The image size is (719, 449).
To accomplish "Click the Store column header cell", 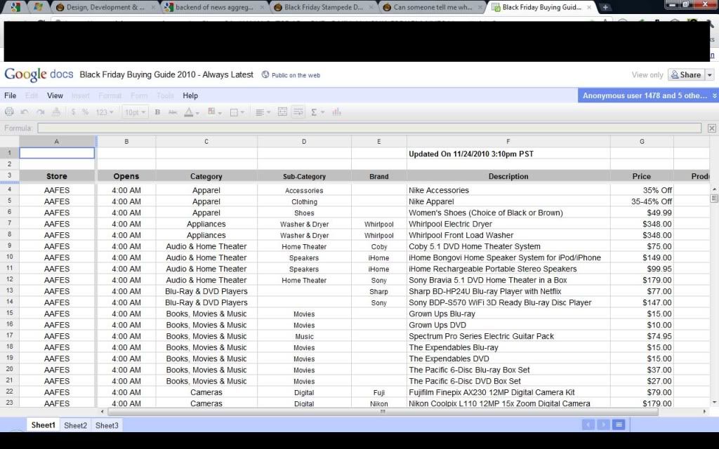I will (x=57, y=176).
